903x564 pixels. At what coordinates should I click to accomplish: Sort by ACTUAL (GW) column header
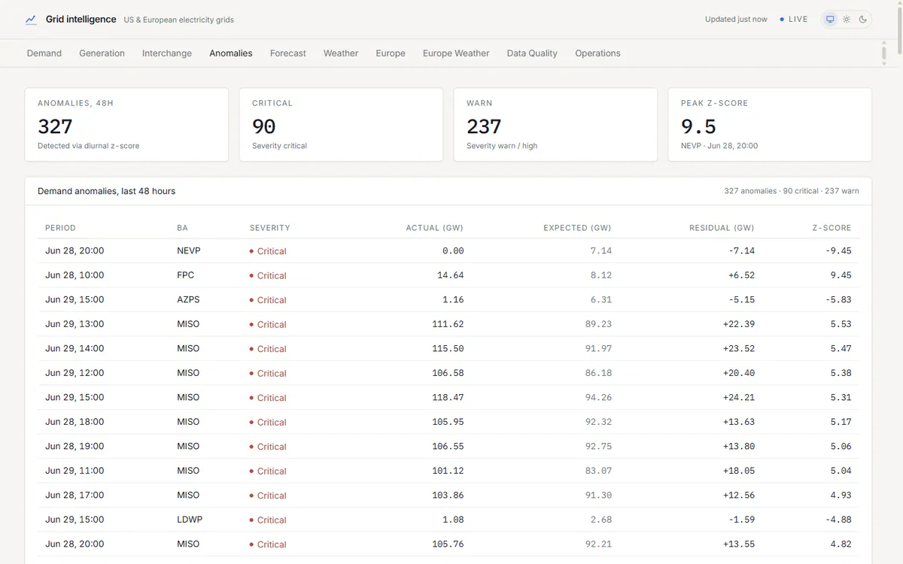tap(434, 228)
